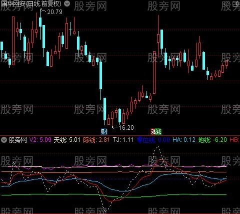Select the 20.79 high price label
The height and width of the screenshot is (214, 240).
coord(54,12)
